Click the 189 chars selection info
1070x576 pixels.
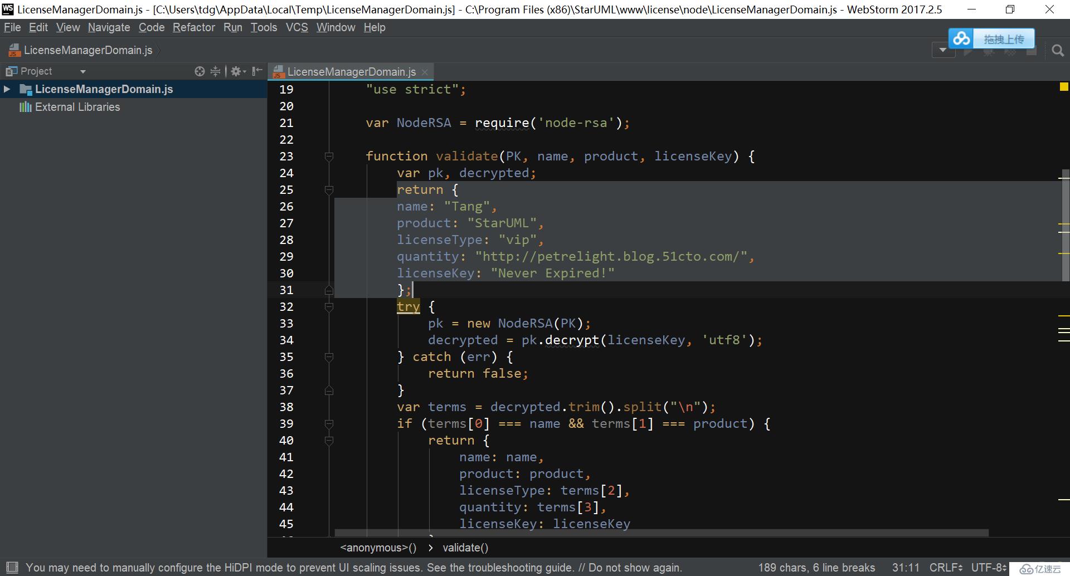(x=816, y=568)
